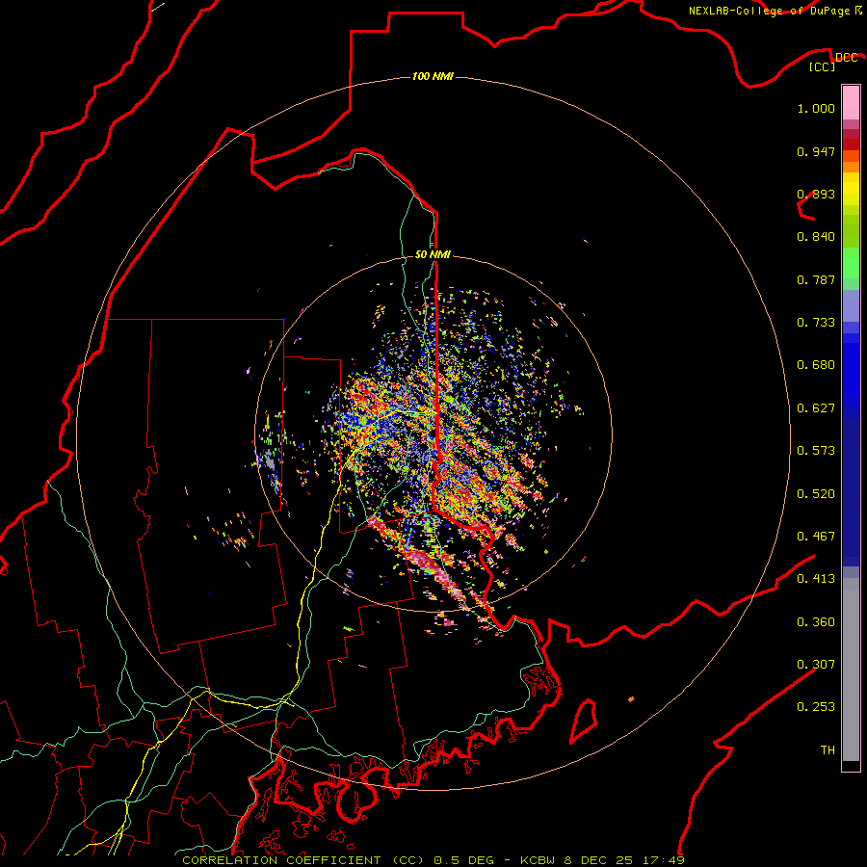
Task: Select the 0.253 legend value
Action: point(816,707)
